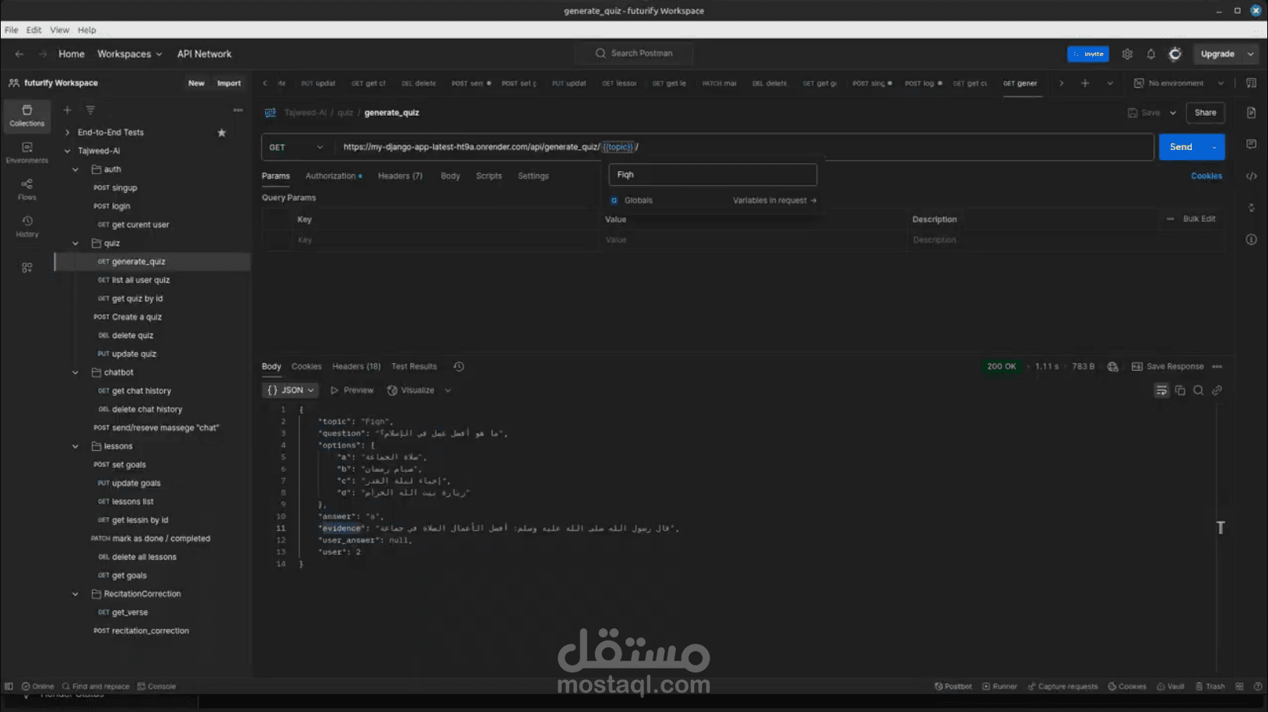1268x712 pixels.
Task: Expand the End-to-End Tests collection
Action: click(68, 133)
